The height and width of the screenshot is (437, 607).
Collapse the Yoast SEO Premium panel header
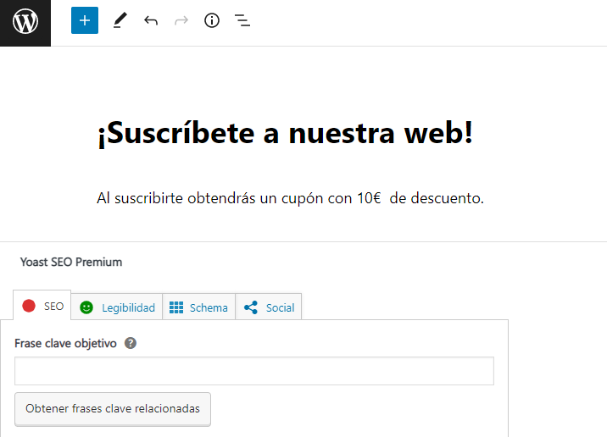71,263
